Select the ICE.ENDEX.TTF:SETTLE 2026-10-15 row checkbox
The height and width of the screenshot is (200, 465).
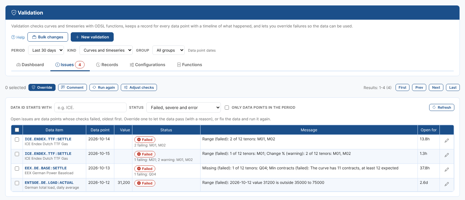(17, 154)
